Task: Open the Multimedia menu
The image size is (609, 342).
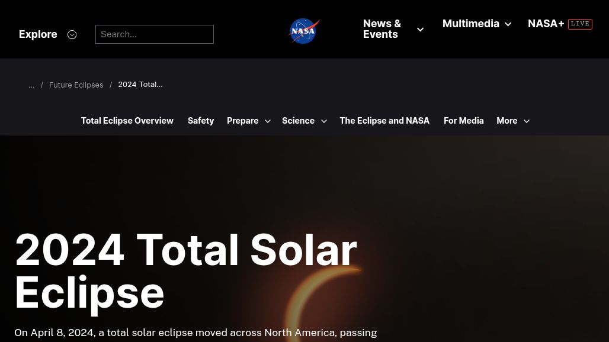Action: tap(471, 24)
